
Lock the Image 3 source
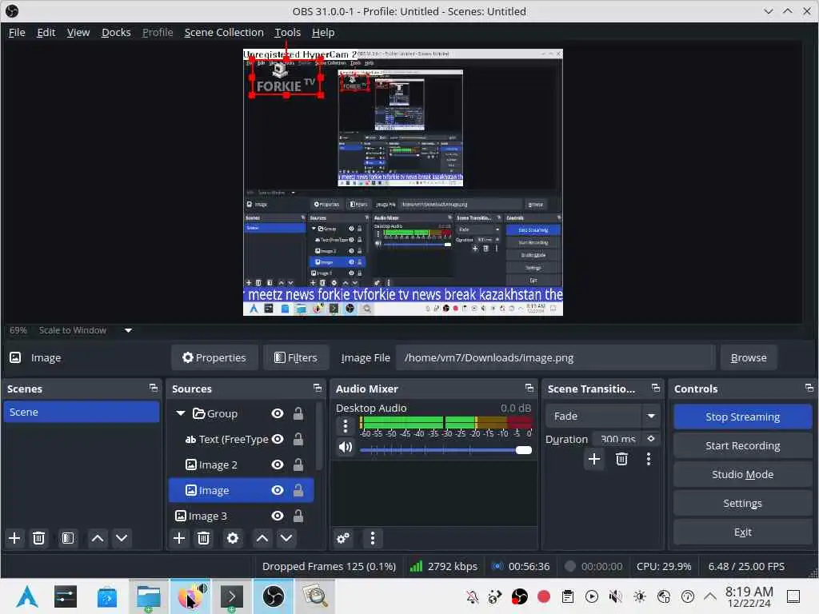298,516
